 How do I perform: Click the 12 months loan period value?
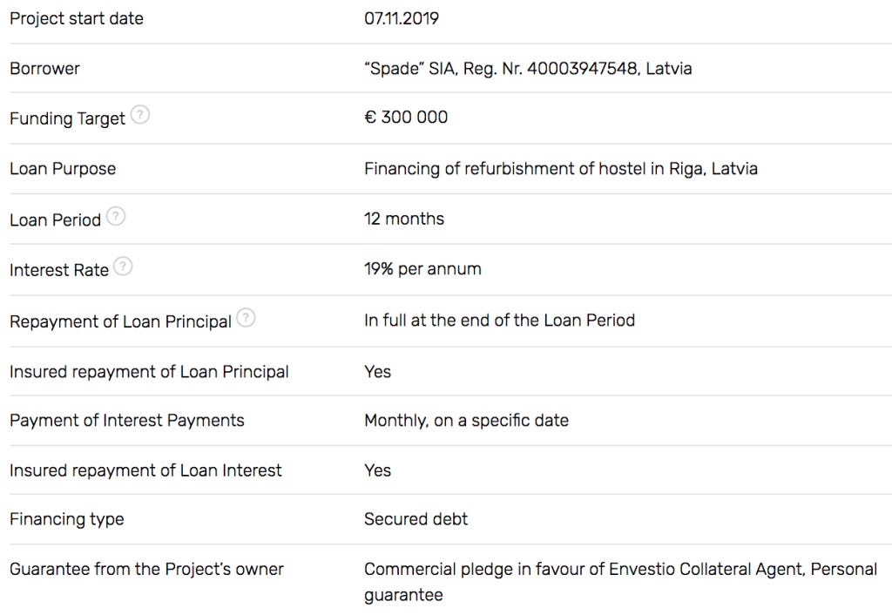pos(404,219)
